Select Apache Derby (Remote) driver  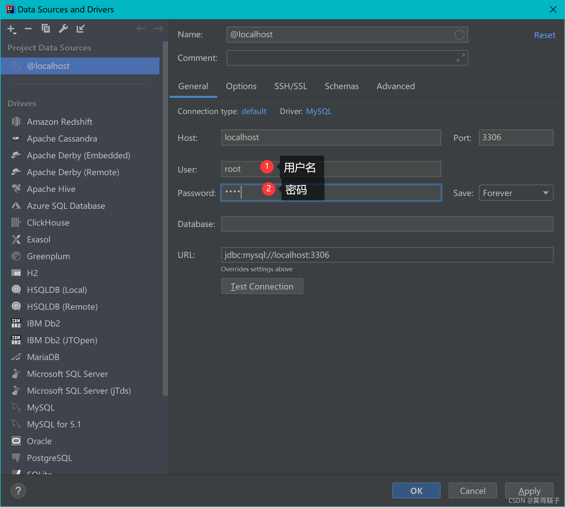coord(80,172)
